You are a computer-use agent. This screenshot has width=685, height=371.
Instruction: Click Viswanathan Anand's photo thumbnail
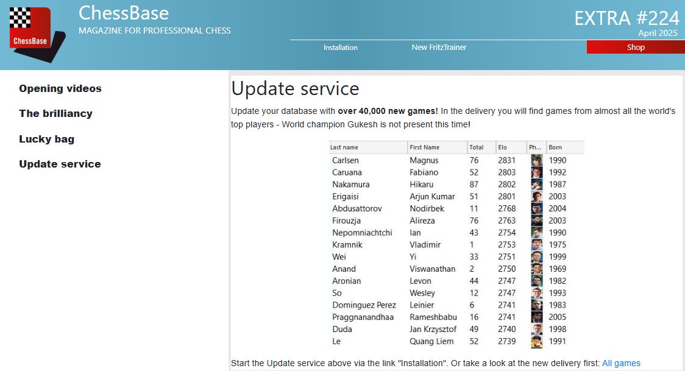click(x=536, y=269)
